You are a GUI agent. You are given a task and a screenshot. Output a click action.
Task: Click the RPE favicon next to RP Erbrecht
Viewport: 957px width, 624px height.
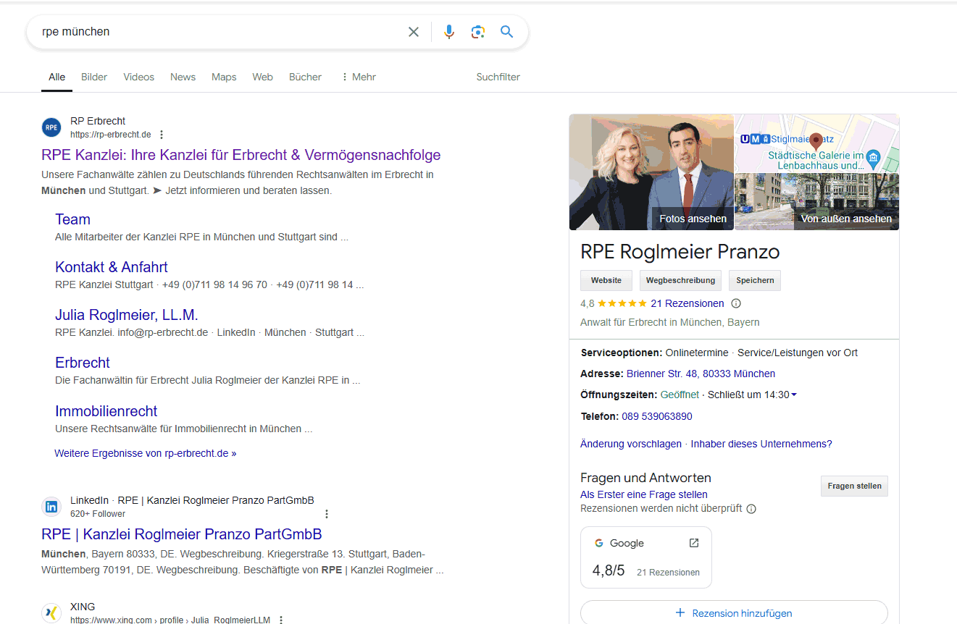[x=51, y=127]
